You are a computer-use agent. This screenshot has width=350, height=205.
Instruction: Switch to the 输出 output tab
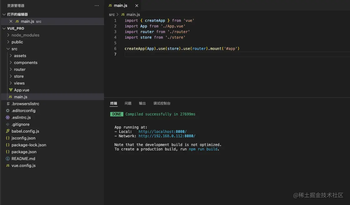[x=142, y=103]
